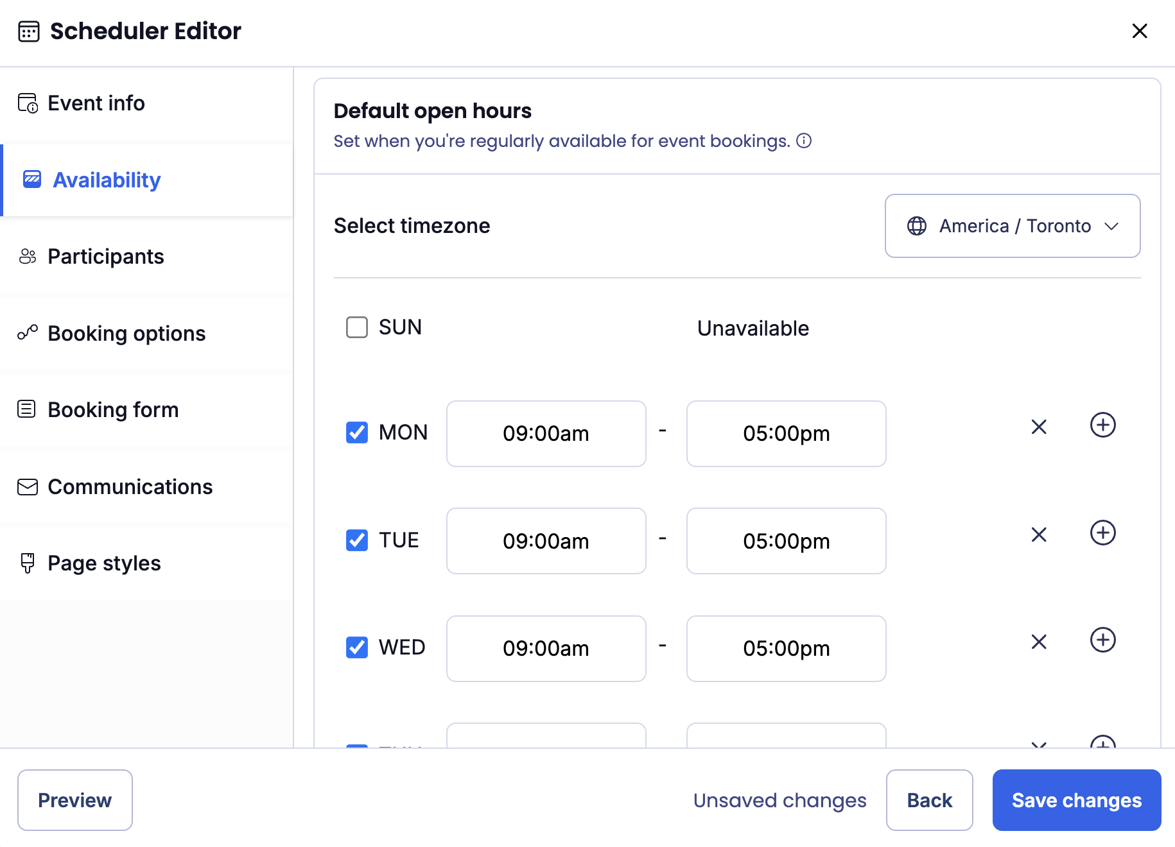Screen dimensions: 1175x847
Task: Click the Event info calendar icon
Action: 27,102
